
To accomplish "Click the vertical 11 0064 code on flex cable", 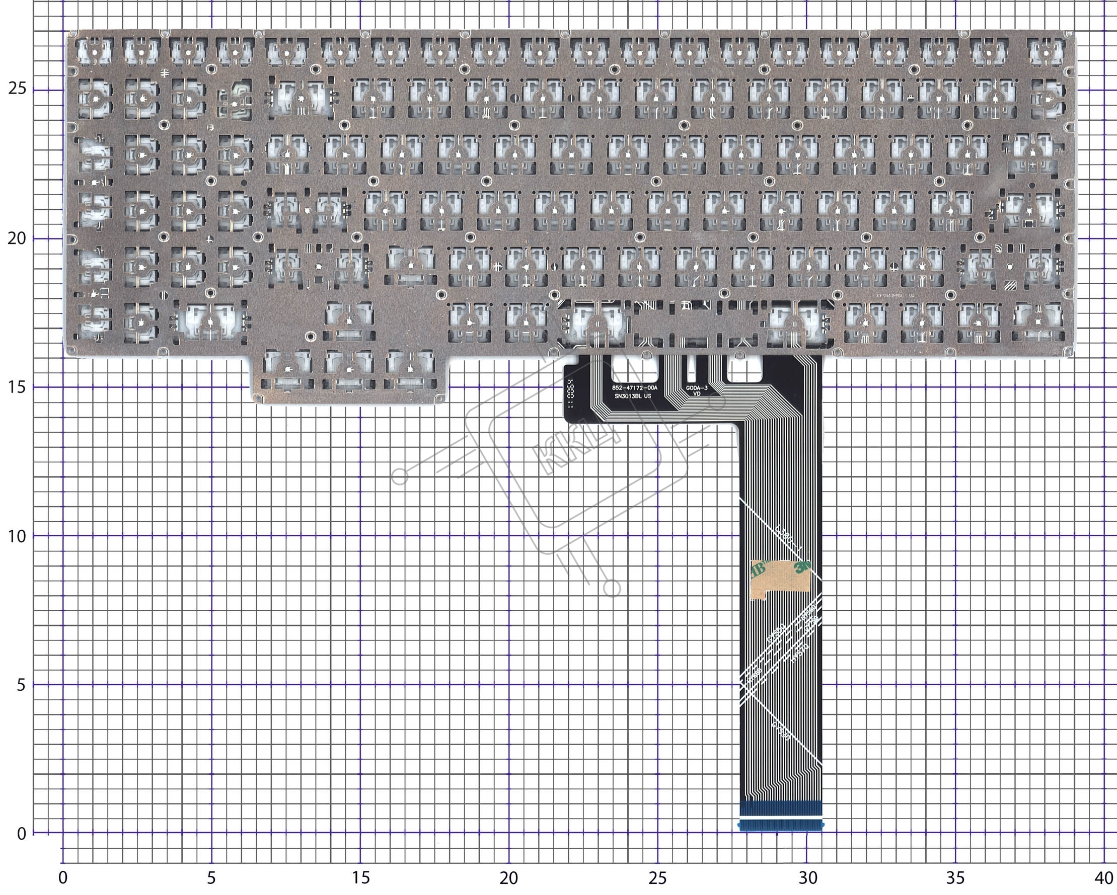I will coord(571,394).
